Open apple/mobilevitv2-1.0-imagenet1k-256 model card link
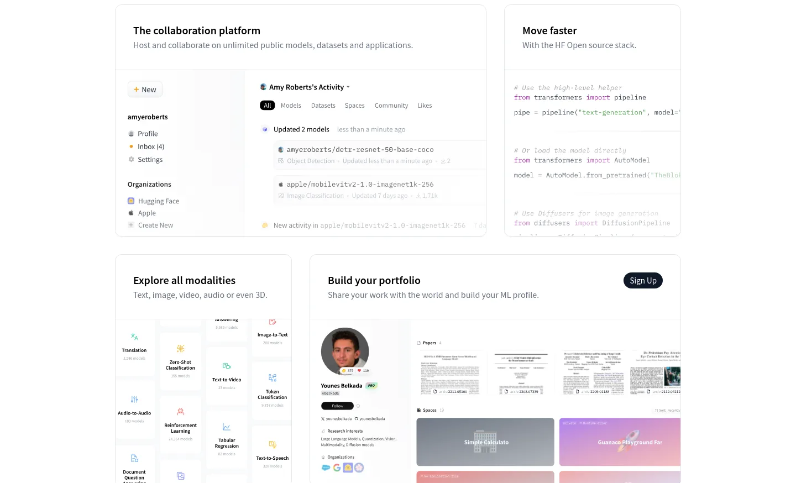Screen dimensions: 796x483 tap(360, 185)
